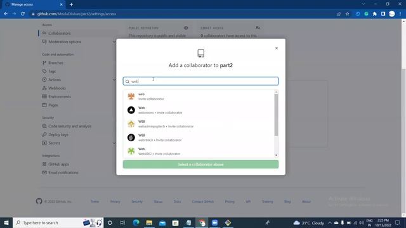Open Email notifications settings
This screenshot has height=228, width=406.
63,173
